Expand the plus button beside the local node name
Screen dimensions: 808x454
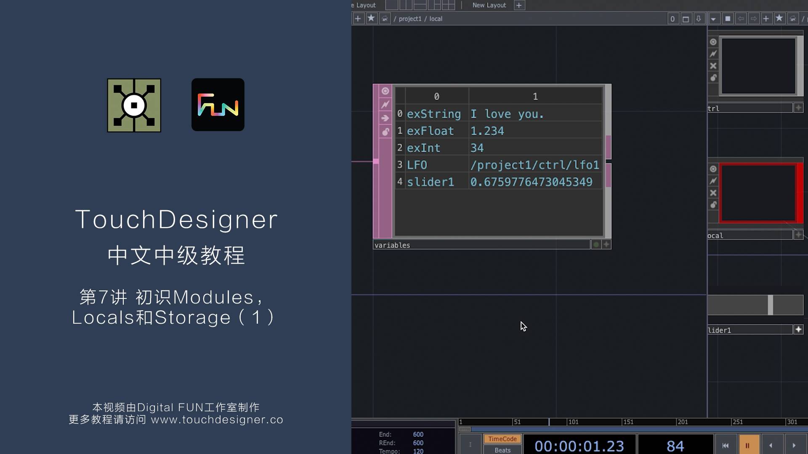(x=798, y=235)
